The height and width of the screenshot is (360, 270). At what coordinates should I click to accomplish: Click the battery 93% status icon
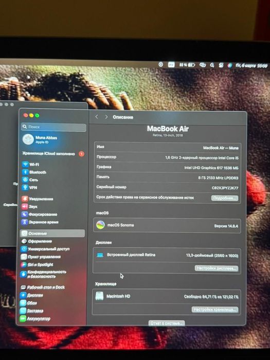point(187,65)
